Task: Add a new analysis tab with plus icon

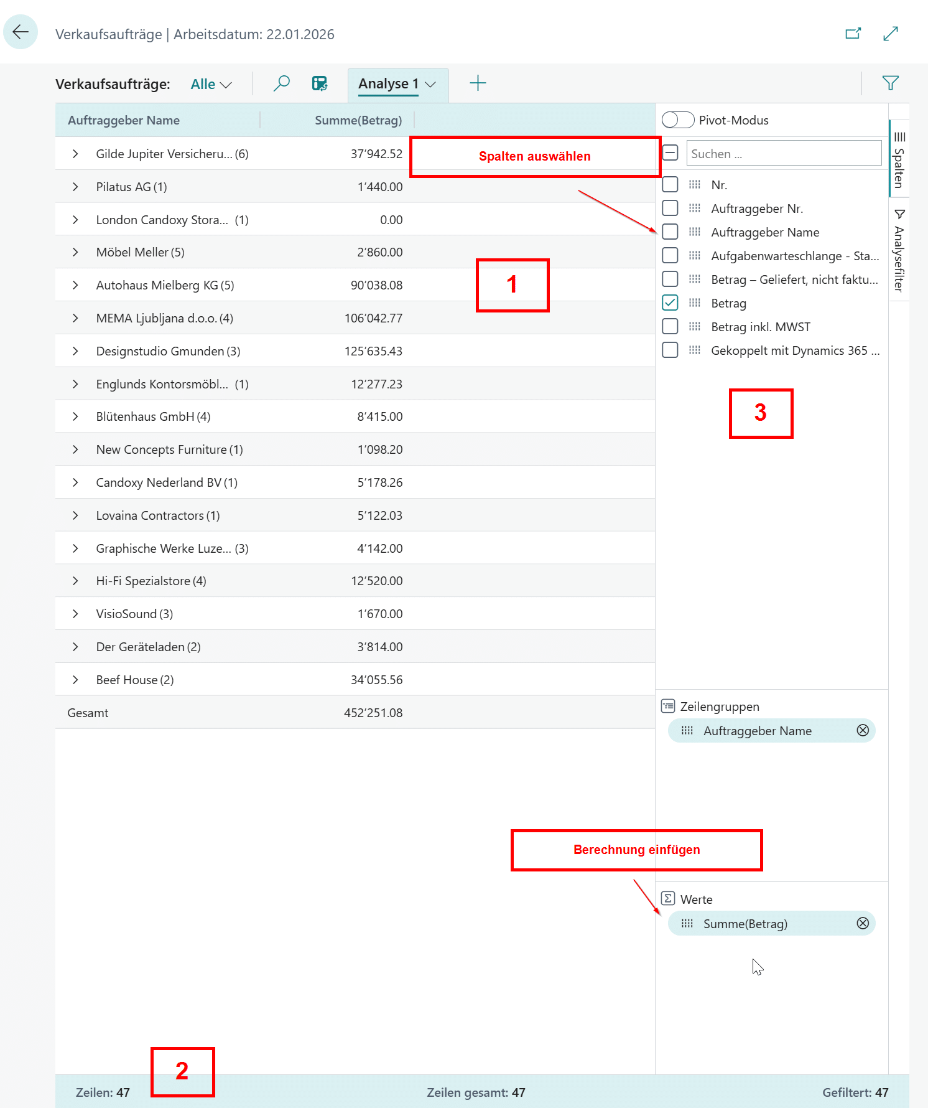Action: click(477, 83)
